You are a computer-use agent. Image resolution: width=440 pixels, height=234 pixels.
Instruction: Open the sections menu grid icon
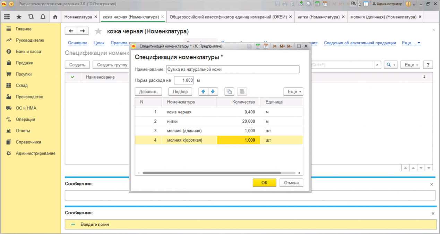click(x=7, y=17)
